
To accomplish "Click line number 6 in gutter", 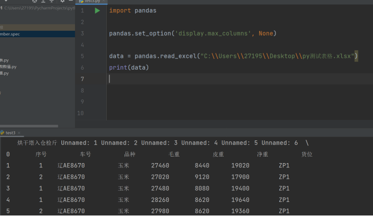I will [82, 67].
